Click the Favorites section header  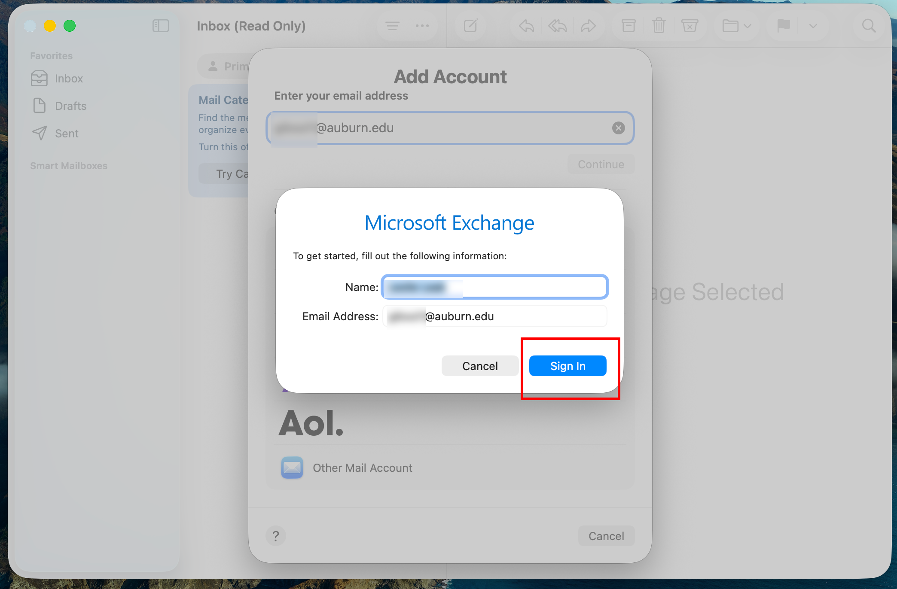(51, 56)
